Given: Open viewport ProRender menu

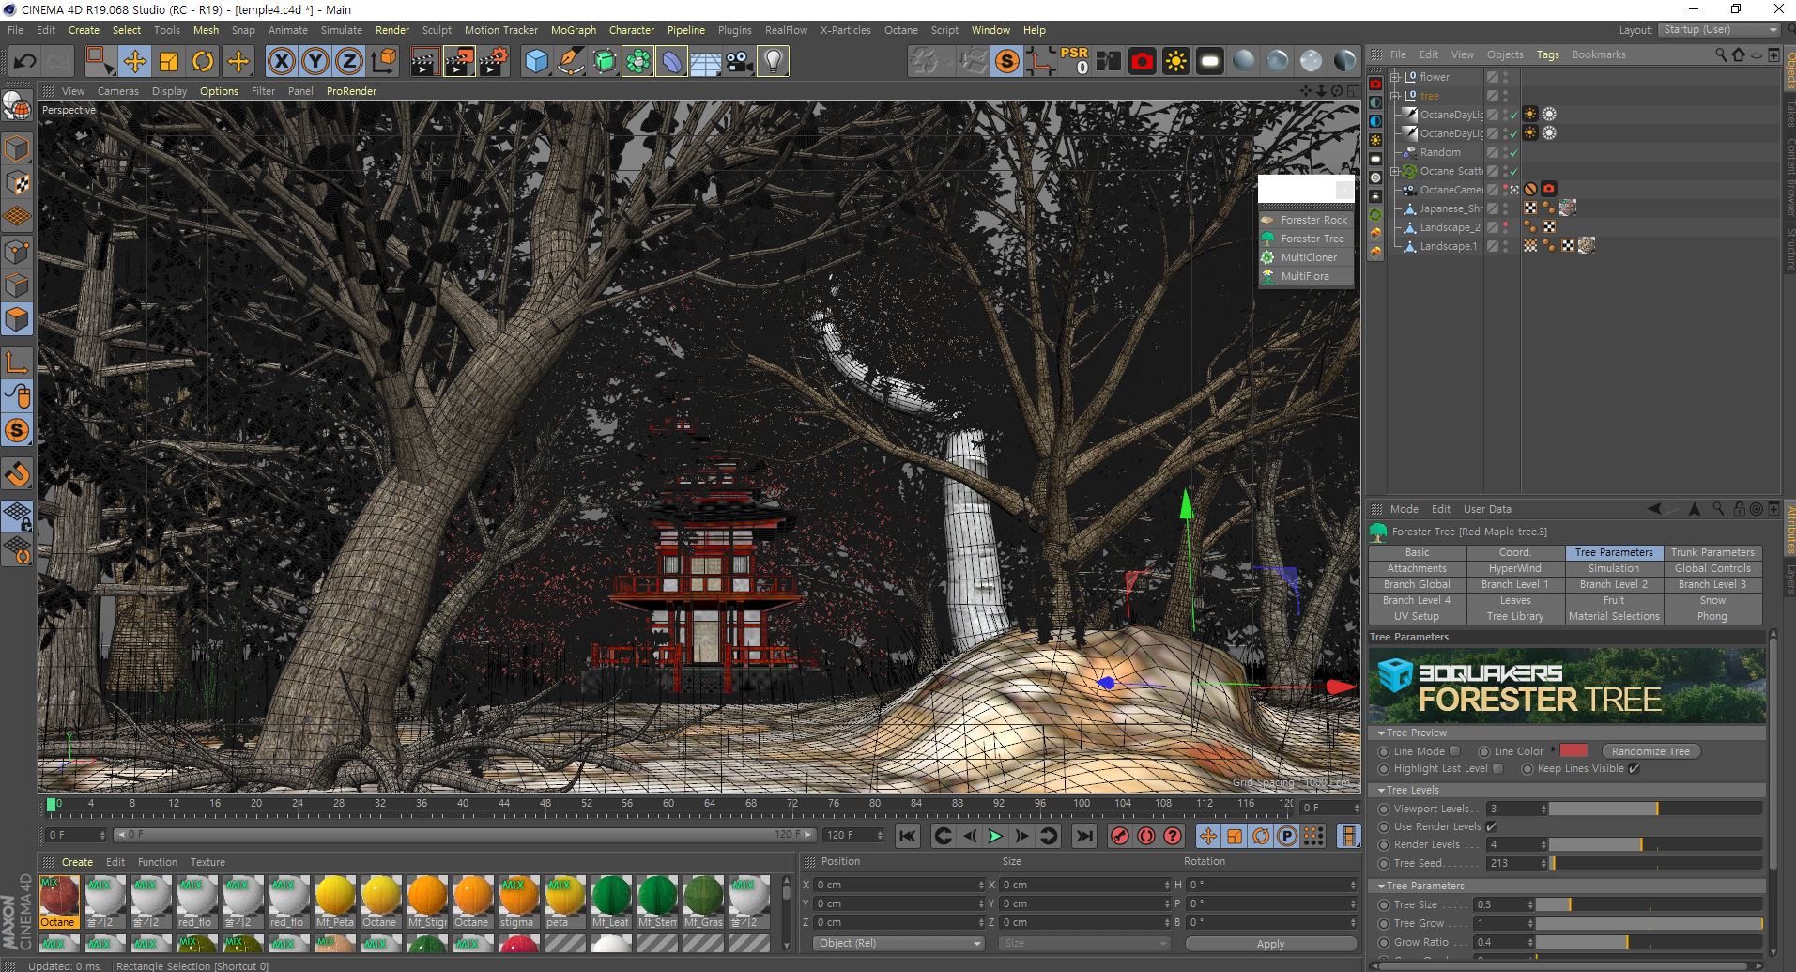Looking at the screenshot, I should [351, 91].
